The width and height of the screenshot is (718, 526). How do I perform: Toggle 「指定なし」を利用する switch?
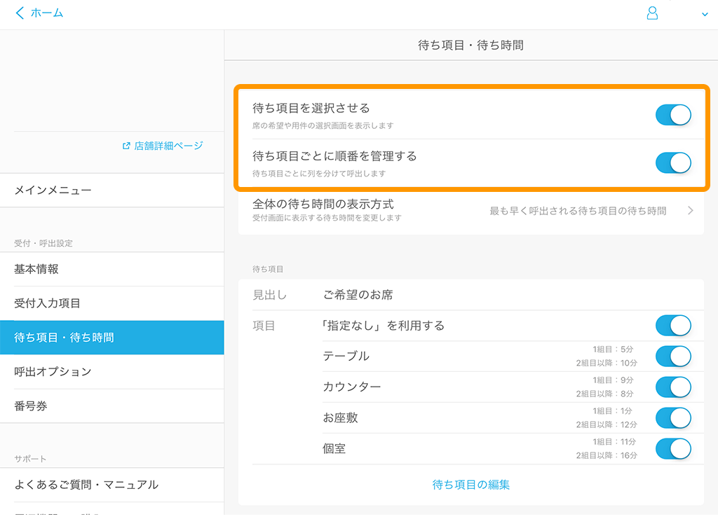point(673,326)
